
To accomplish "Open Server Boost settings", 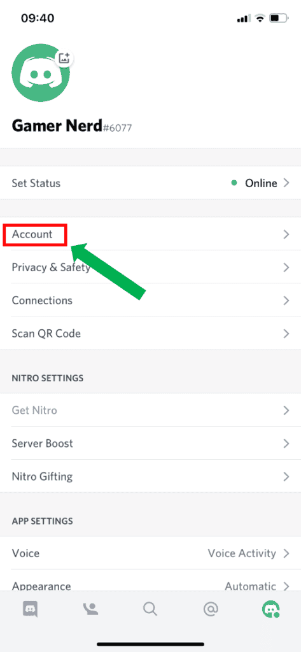I will [150, 443].
